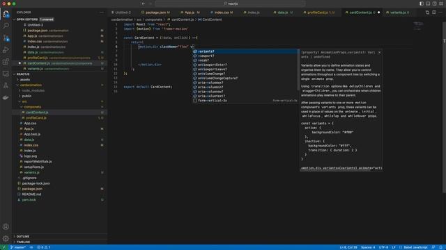Click the go back arrow in title bar
This screenshot has height=250, width=446.
tap(144, 3)
